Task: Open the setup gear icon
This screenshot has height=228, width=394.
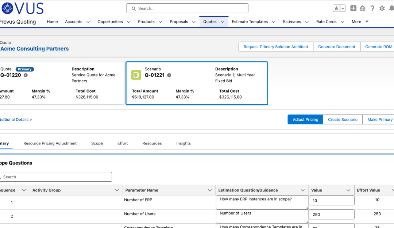Action: point(382,8)
